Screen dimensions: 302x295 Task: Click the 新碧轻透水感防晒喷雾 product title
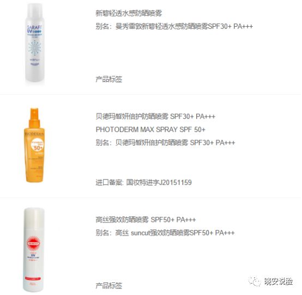129,13
